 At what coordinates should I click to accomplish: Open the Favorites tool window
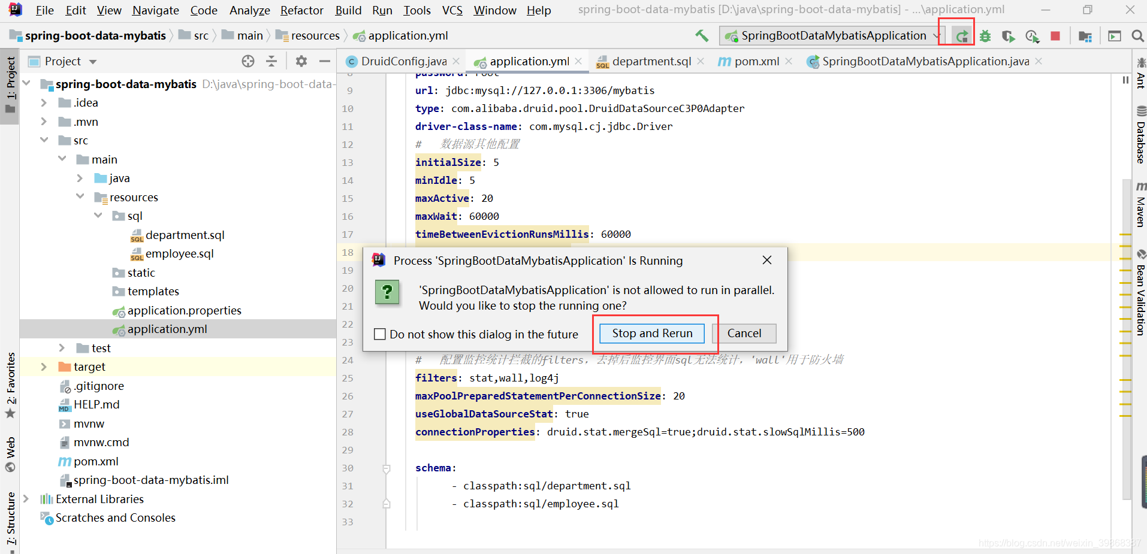11,386
